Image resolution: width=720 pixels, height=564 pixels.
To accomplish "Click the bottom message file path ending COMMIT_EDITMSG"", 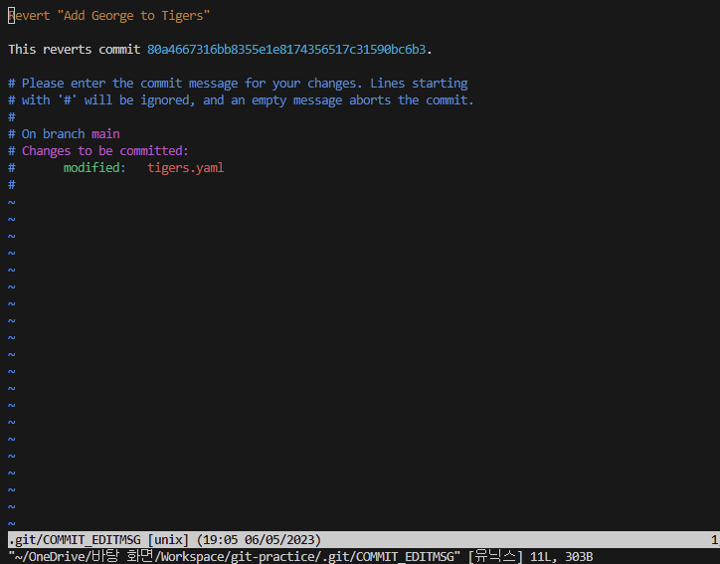I will [x=234, y=557].
